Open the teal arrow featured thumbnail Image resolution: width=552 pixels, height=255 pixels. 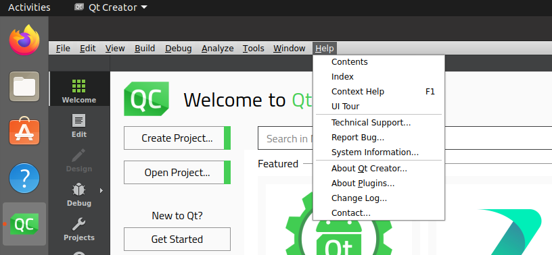(x=495, y=219)
